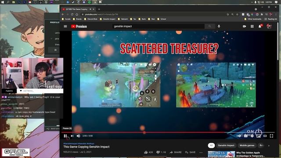Toggle subtitles/captions in the player
Viewport: 281px width, 158px height.
[246, 136]
